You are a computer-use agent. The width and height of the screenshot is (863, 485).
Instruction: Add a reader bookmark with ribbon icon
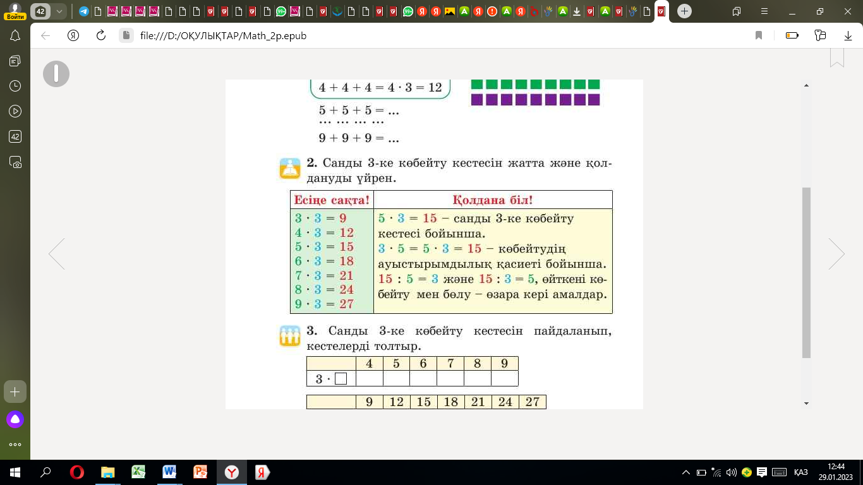[837, 58]
